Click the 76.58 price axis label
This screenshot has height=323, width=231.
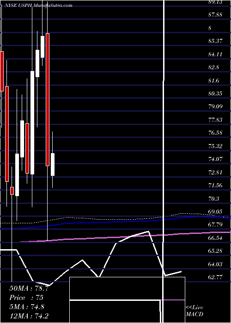[x=215, y=133]
